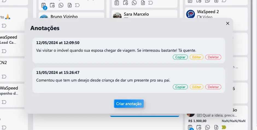Open invoice dollar icon above Sara Marcelo card
Image resolution: width=257 pixels, height=130 pixels.
point(143,3)
